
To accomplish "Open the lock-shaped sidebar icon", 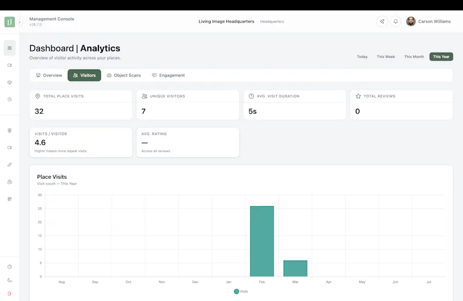I will 9,182.
